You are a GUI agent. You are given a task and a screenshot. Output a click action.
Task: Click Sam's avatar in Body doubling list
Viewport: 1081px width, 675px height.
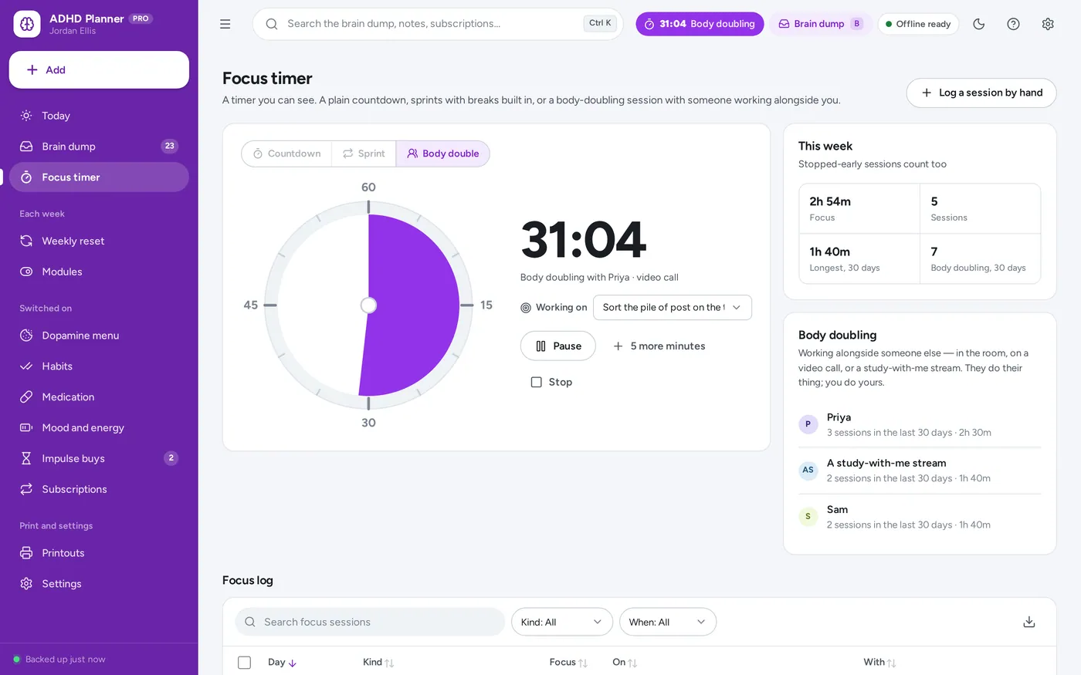click(x=808, y=516)
